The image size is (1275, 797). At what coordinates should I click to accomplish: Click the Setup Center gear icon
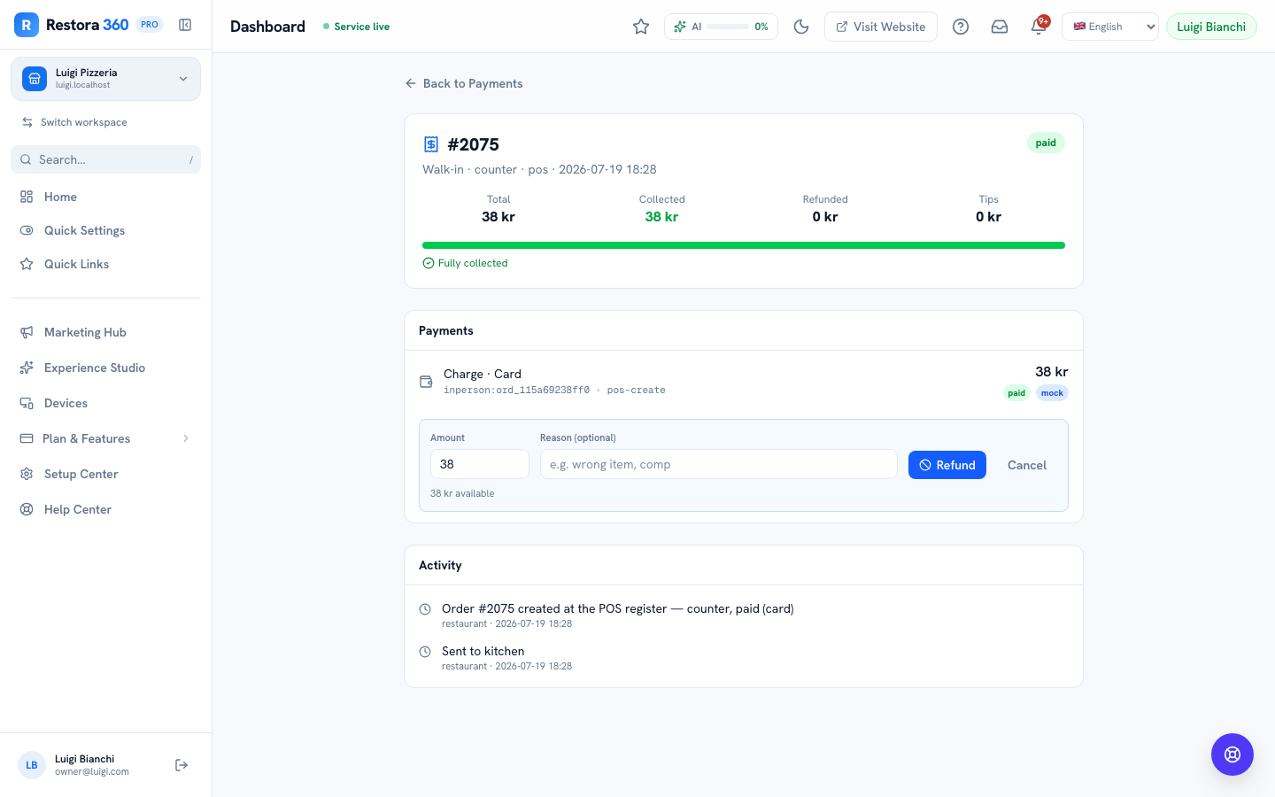27,474
